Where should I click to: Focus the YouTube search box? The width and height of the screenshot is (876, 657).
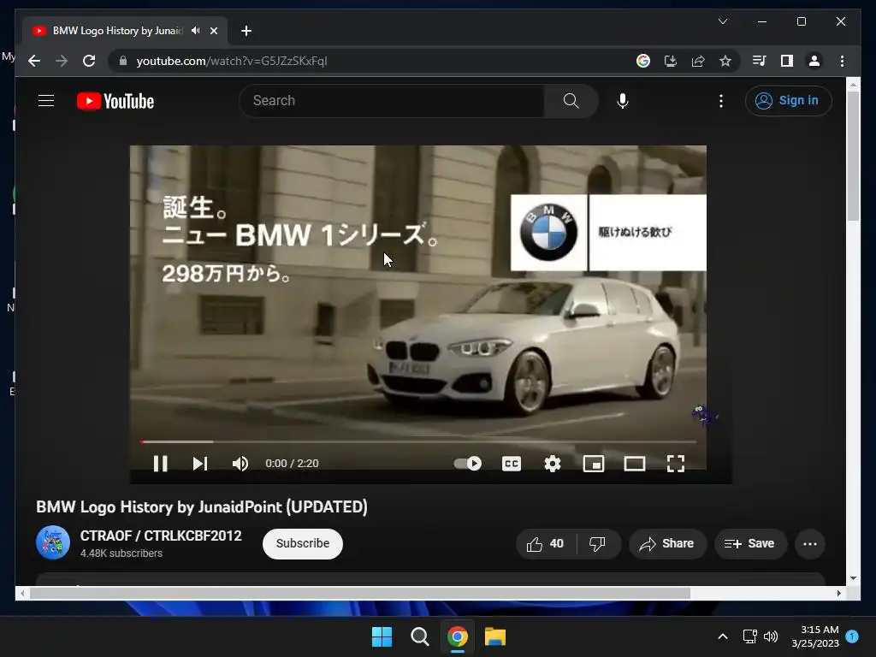click(x=391, y=101)
